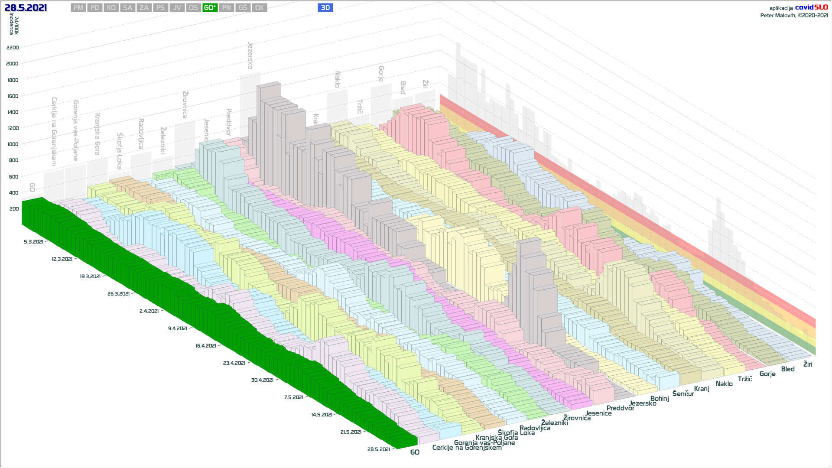Screen dimensions: 832x468
Task: Pick the OS region button
Action: [193, 8]
